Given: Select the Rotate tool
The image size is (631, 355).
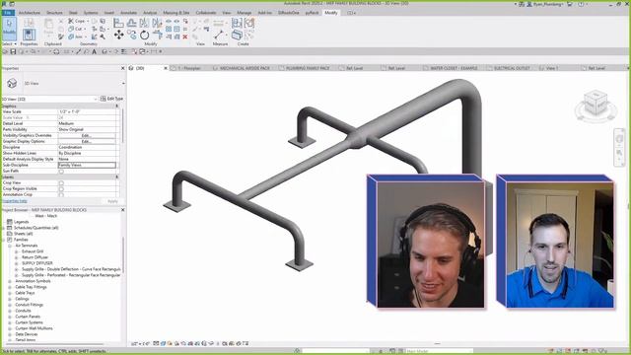Looking at the screenshot, I should [145, 35].
